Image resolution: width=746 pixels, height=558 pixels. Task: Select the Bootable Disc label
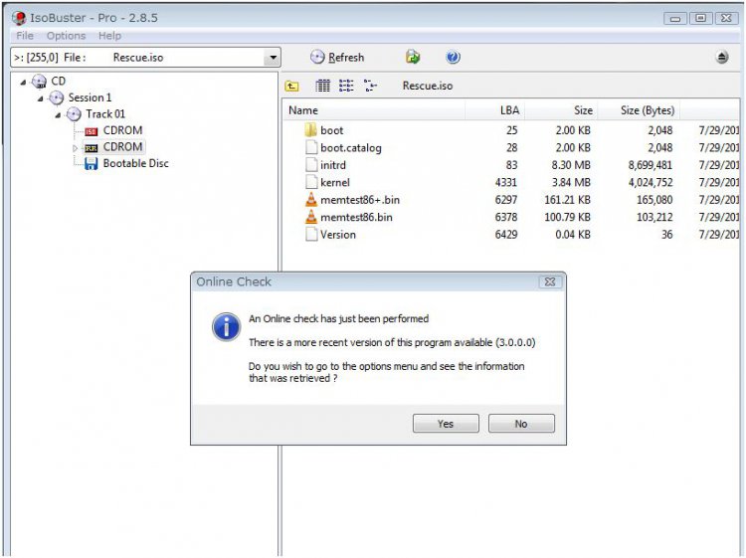(136, 164)
